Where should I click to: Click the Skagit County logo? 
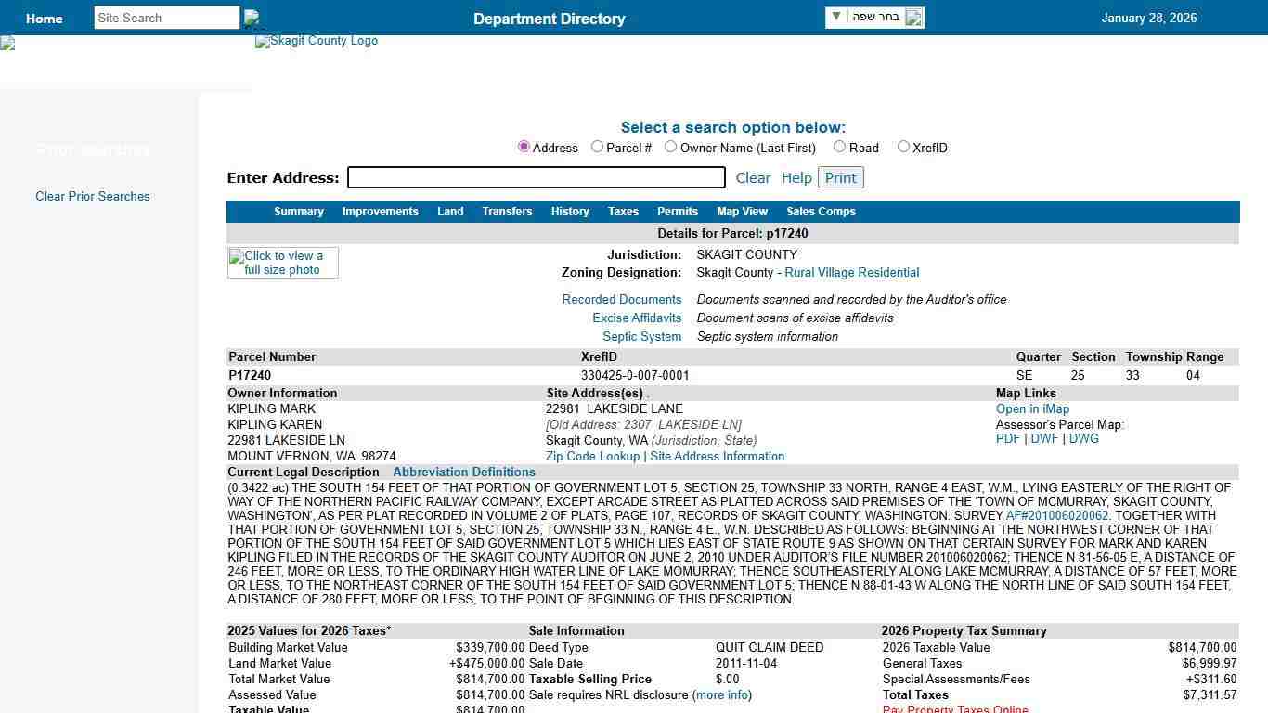click(316, 41)
